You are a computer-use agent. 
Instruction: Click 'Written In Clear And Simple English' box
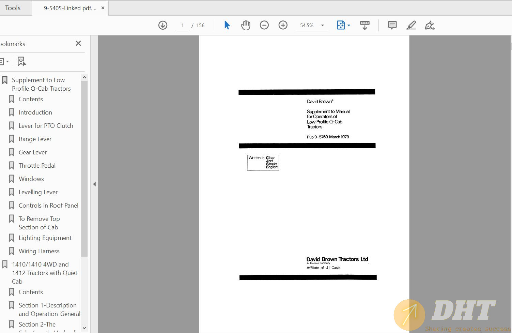263,163
